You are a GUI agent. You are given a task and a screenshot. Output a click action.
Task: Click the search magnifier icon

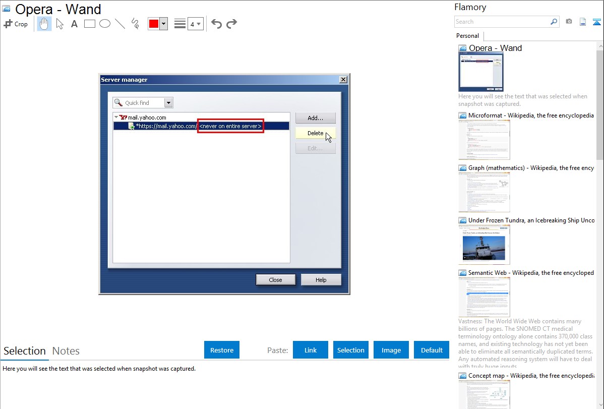click(x=554, y=22)
